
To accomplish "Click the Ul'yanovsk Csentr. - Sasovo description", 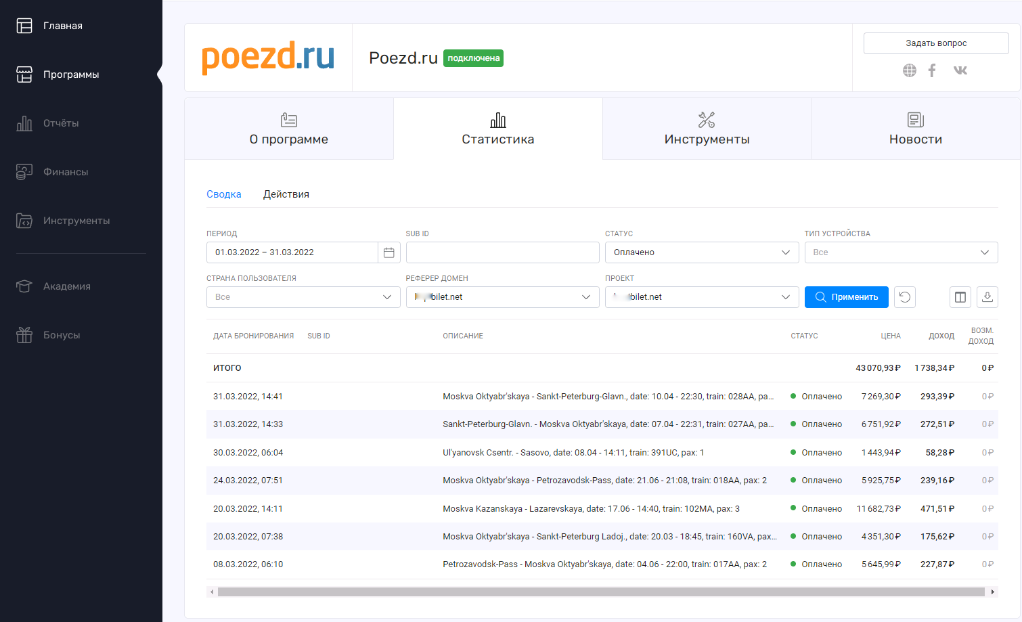I will tap(573, 453).
